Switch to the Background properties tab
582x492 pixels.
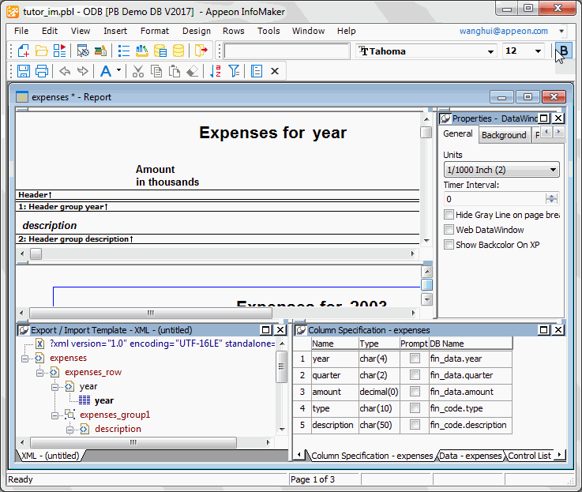point(504,135)
